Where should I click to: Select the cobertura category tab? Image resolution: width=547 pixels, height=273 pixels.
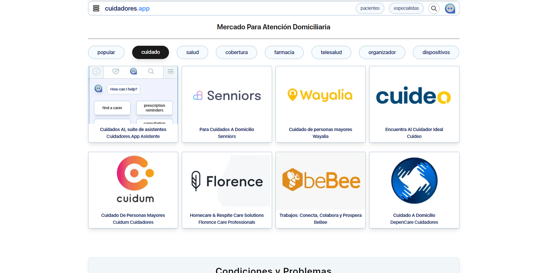236,52
